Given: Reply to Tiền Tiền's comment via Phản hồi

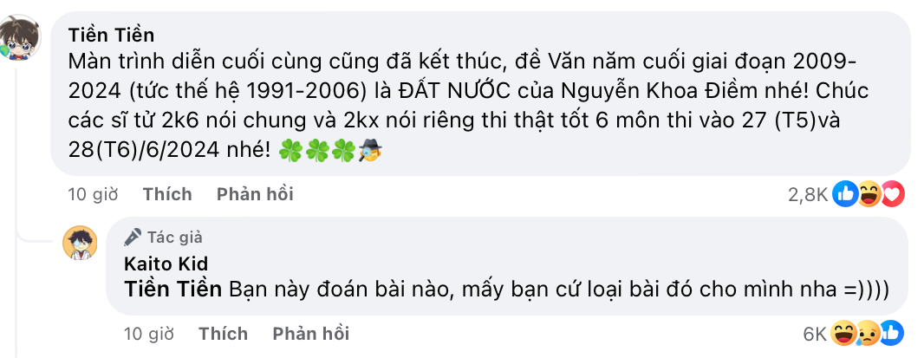Looking at the screenshot, I should coord(255,194).
